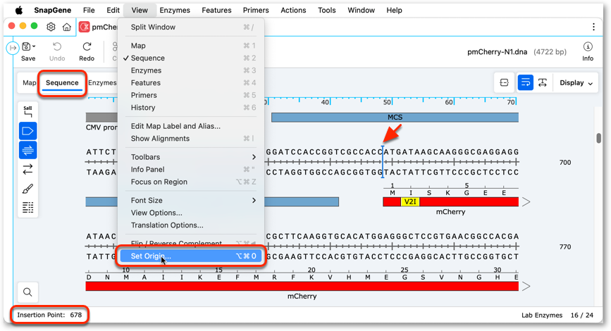The width and height of the screenshot is (611, 331).
Task: Open the Tools menu
Action: coord(326,10)
